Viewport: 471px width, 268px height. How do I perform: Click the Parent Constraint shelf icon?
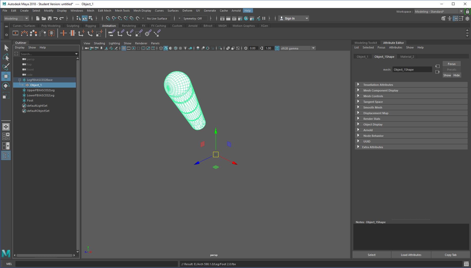(112, 33)
